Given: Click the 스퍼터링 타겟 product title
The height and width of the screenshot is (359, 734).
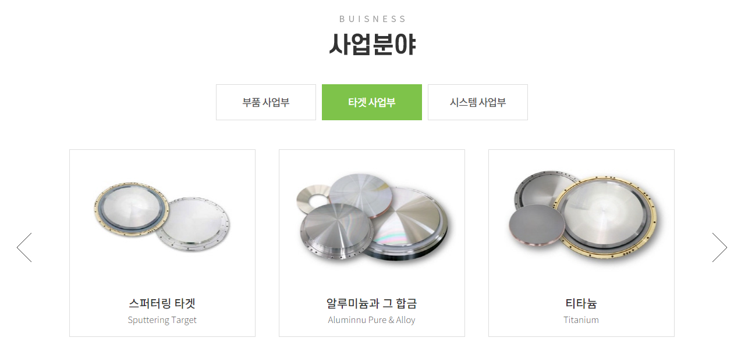Looking at the screenshot, I should (x=162, y=303).
